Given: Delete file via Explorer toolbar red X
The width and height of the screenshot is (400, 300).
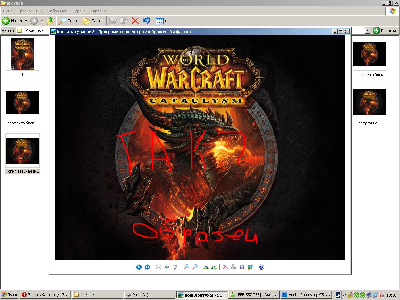Looking at the screenshot, I should click(135, 21).
